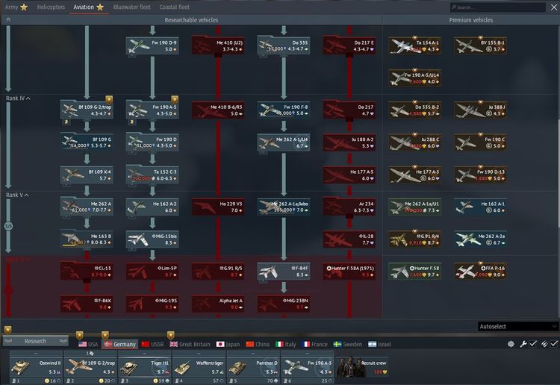Open the Bluewater fleet tab
The width and height of the screenshot is (560, 385).
(131, 7)
